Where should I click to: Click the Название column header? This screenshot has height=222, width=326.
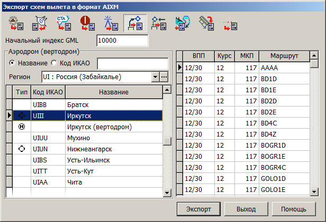114,92
